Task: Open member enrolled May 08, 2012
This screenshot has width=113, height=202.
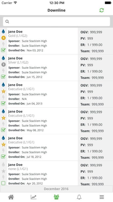Action: pyautogui.click(x=42, y=121)
